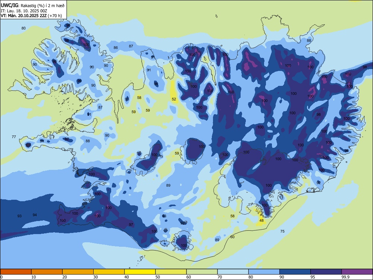Click the title text "UWC/IG: Rakastig (%) í 2 m hæð"
Image resolution: width=373 pixels, height=280 pixels.
point(32,6)
